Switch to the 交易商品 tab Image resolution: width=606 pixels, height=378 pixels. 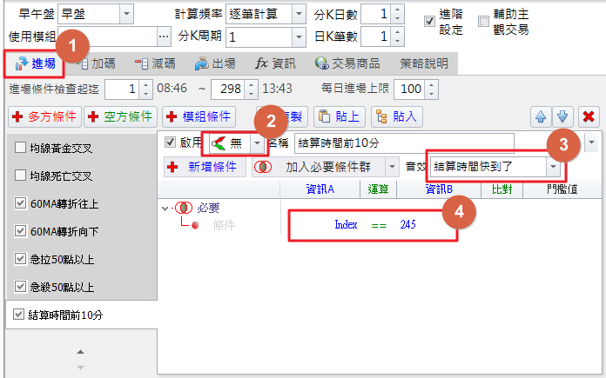click(x=347, y=63)
